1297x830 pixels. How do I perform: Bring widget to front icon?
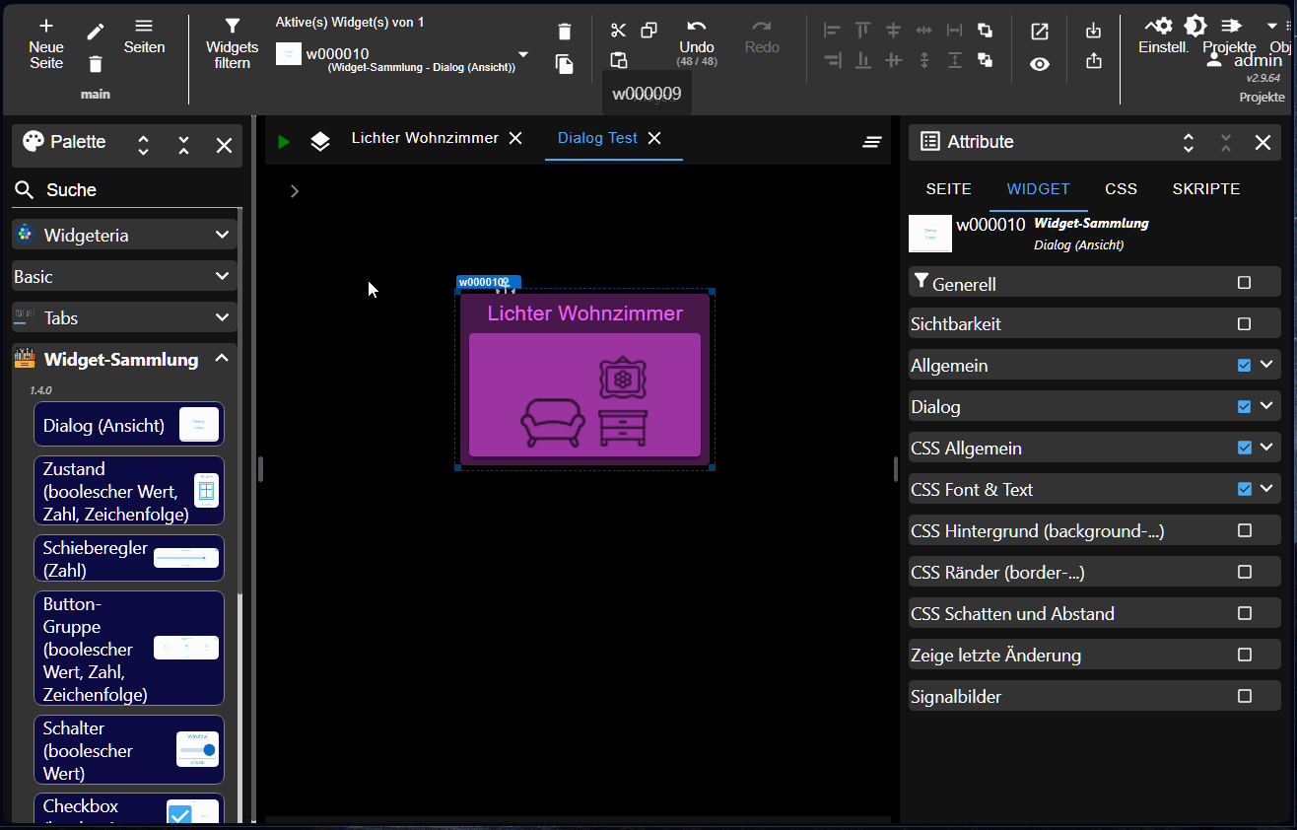point(985,31)
